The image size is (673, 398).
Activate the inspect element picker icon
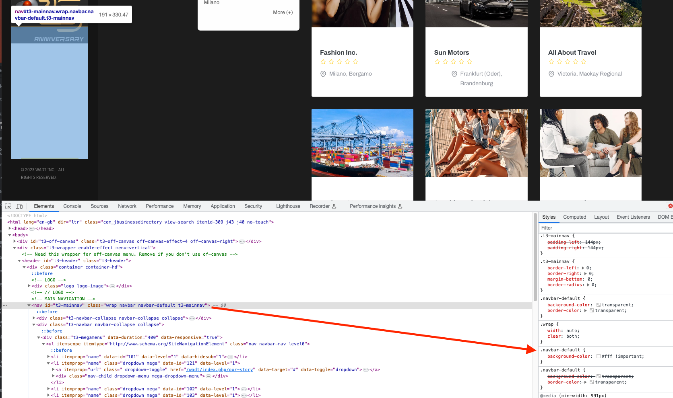pyautogui.click(x=8, y=206)
